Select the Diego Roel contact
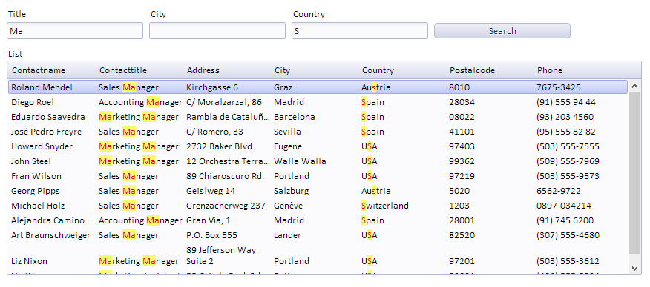Screen dimensions: 650x287 33,102
